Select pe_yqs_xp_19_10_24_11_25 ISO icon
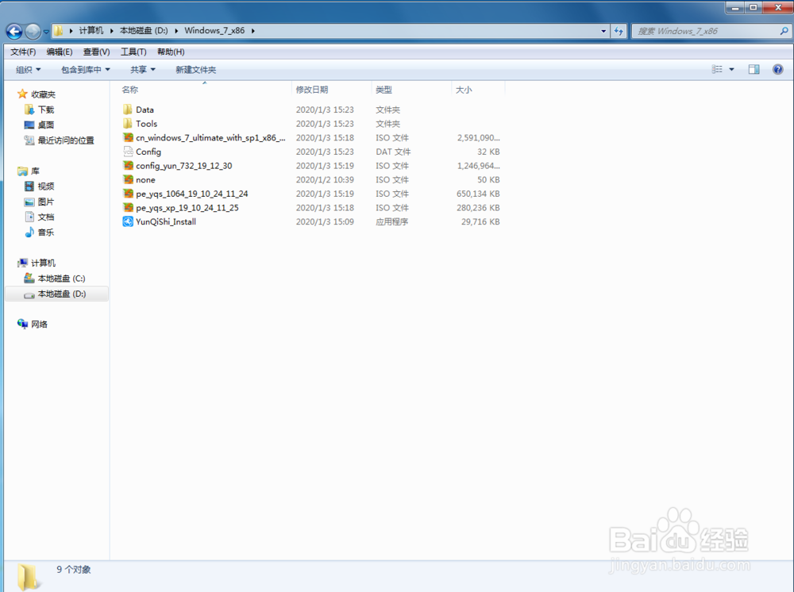 [x=128, y=207]
